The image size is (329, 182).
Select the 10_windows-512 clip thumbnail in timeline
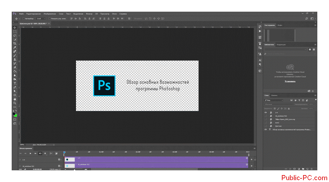coord(70,166)
